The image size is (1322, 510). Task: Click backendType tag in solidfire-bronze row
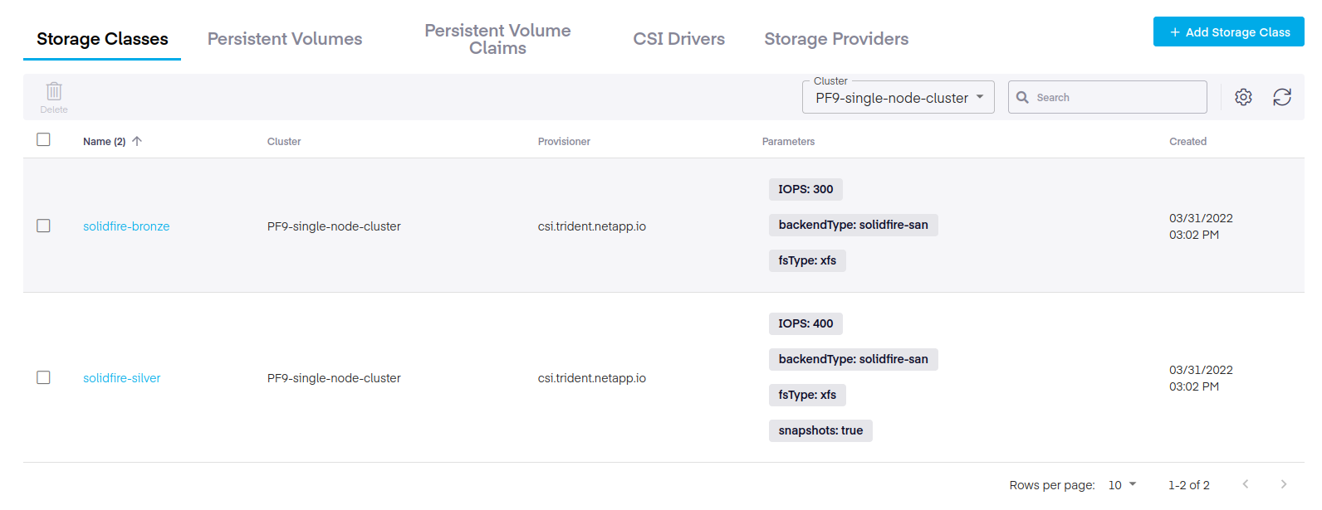(x=853, y=225)
